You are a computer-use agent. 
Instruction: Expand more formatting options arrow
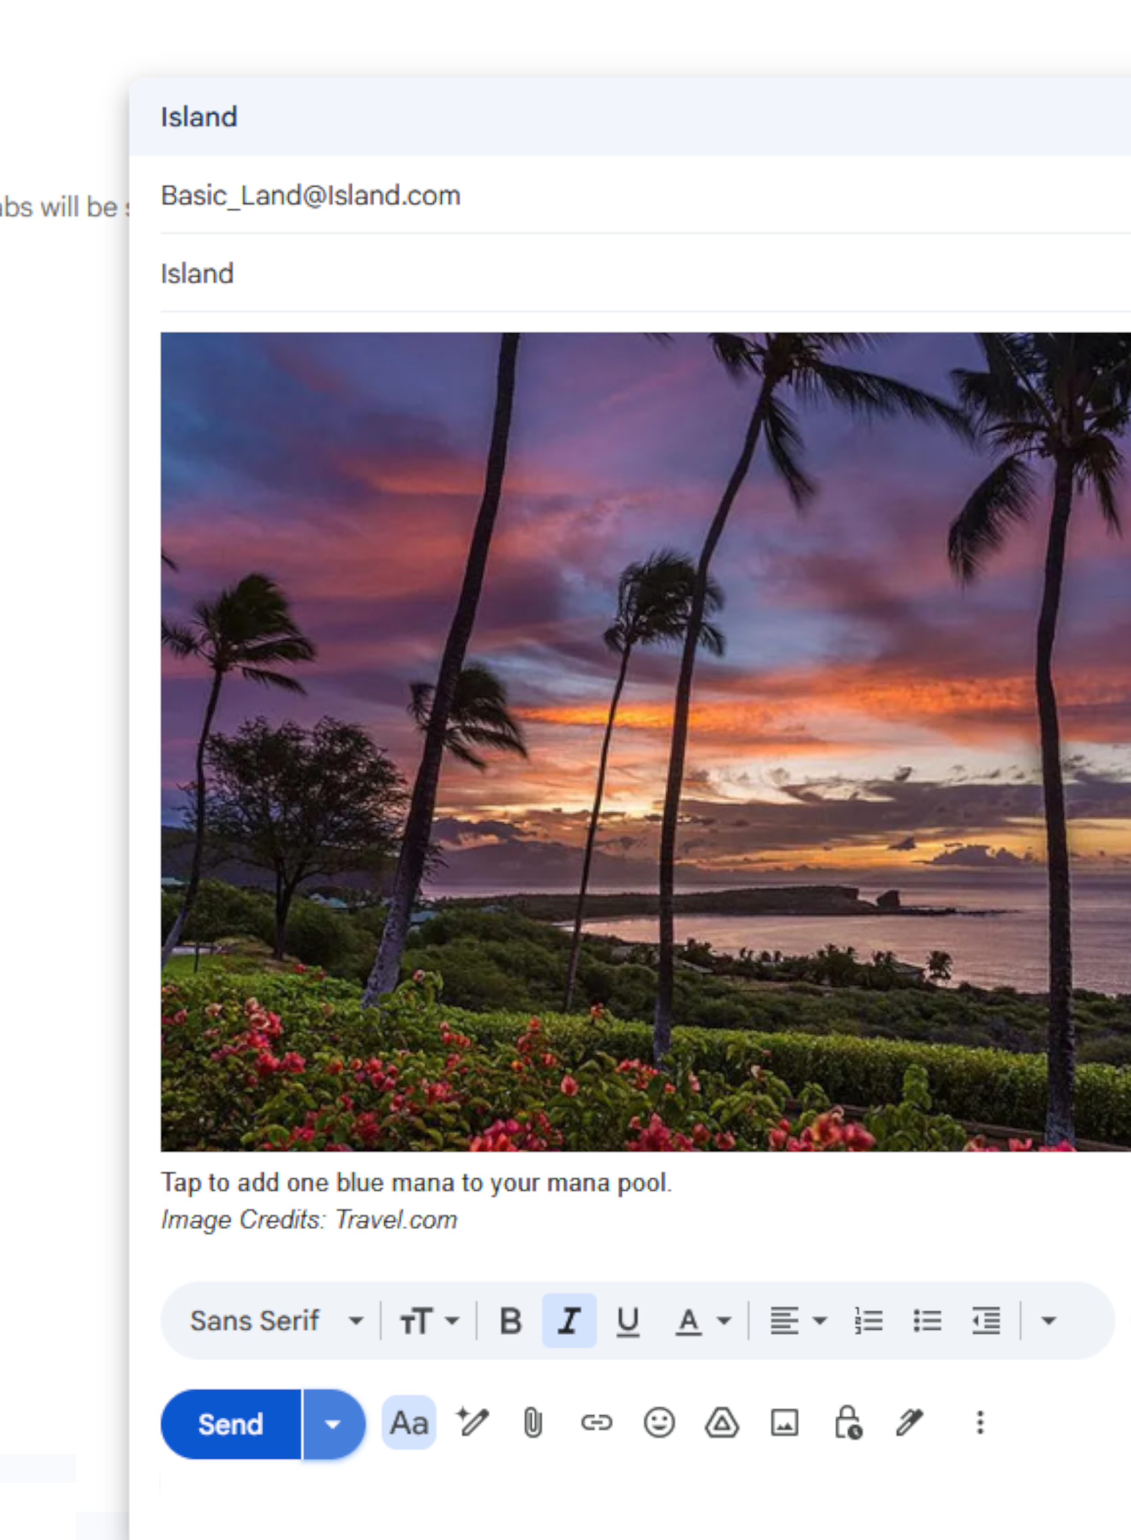pos(1048,1320)
